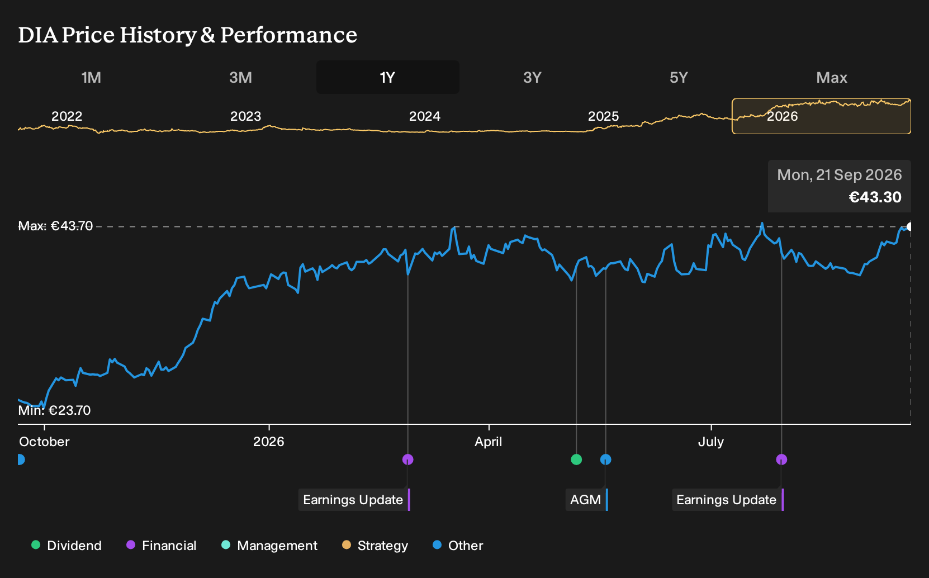Select the 3Y time range tab
The image size is (929, 578).
point(532,77)
